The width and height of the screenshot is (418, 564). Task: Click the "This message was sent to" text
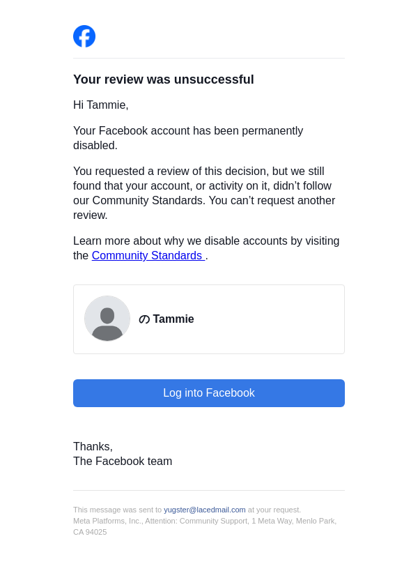pos(117,510)
